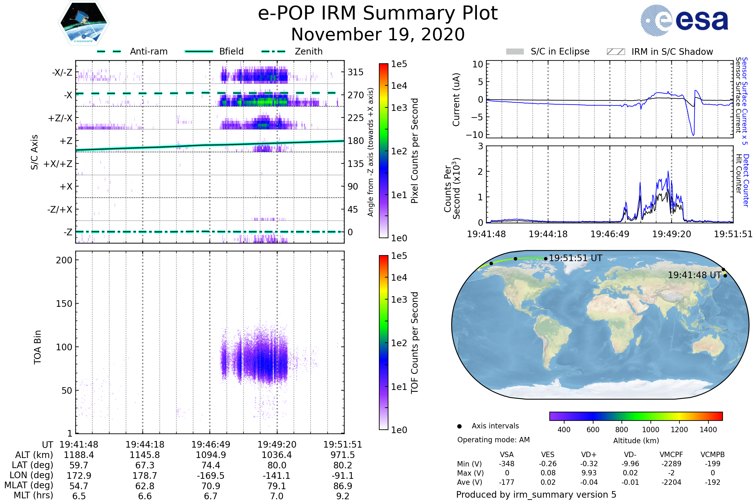Click the IRM in S/C Shadow hatched swatch
The width and height of the screenshot is (756, 504).
point(616,52)
